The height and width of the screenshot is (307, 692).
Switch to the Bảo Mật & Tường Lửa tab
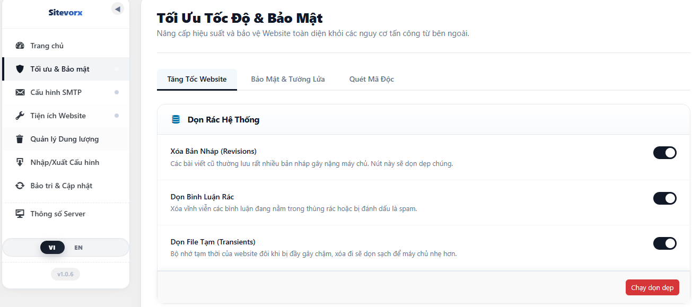pos(288,80)
